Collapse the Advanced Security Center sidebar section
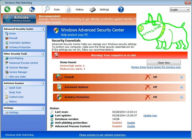Viewport: 192px width, 139px height. (x=43, y=29)
